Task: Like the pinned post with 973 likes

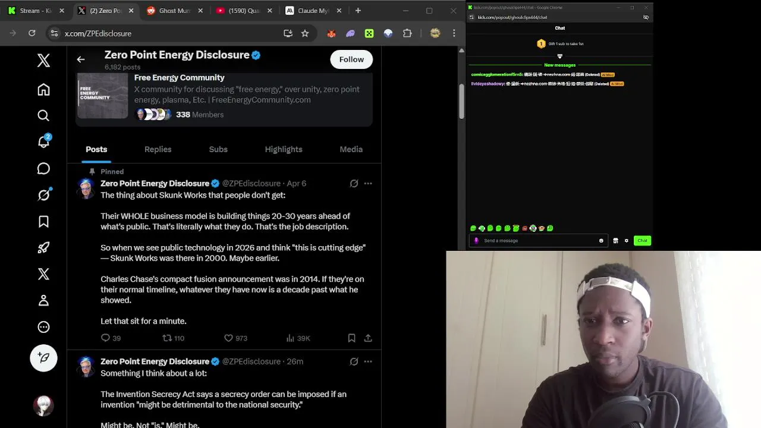Action: pos(235,338)
